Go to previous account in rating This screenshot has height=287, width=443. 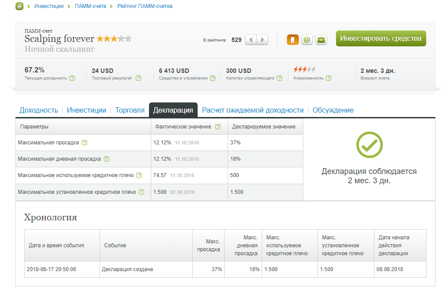point(251,40)
